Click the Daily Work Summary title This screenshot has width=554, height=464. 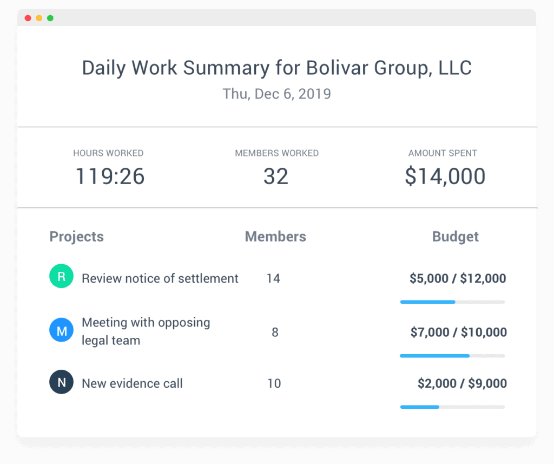(x=276, y=67)
